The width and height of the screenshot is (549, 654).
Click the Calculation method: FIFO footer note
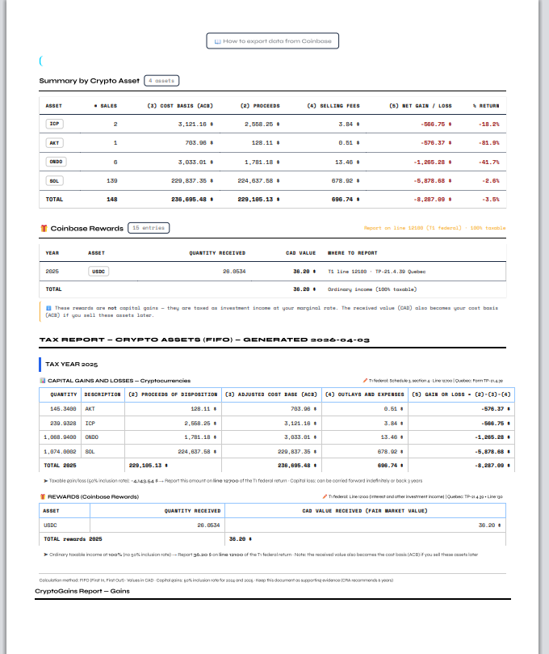pos(216,580)
